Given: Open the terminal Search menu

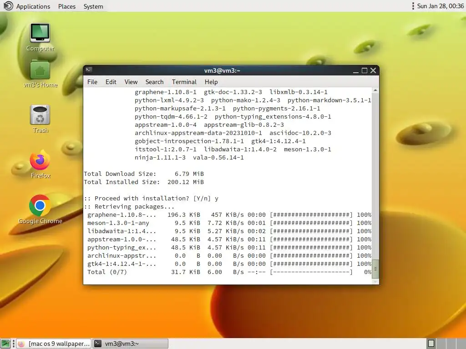Looking at the screenshot, I should click(x=155, y=82).
